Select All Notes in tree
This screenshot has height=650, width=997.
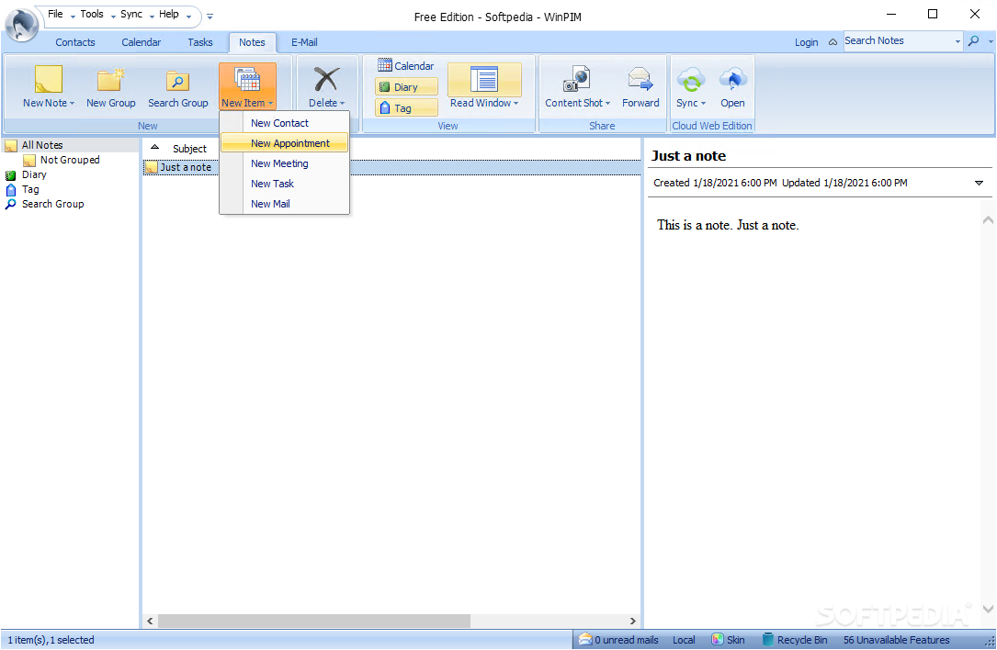(x=42, y=145)
